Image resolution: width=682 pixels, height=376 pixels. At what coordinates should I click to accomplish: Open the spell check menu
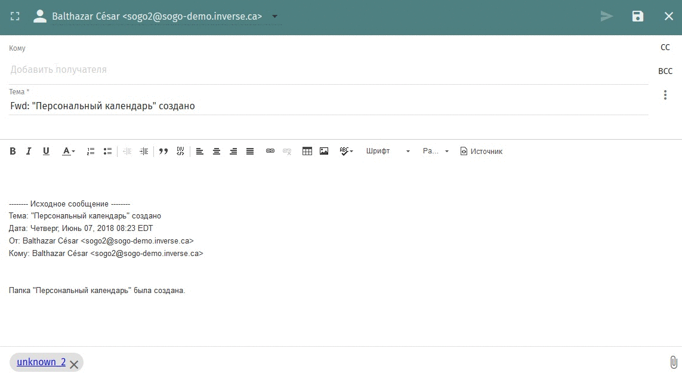(346, 152)
